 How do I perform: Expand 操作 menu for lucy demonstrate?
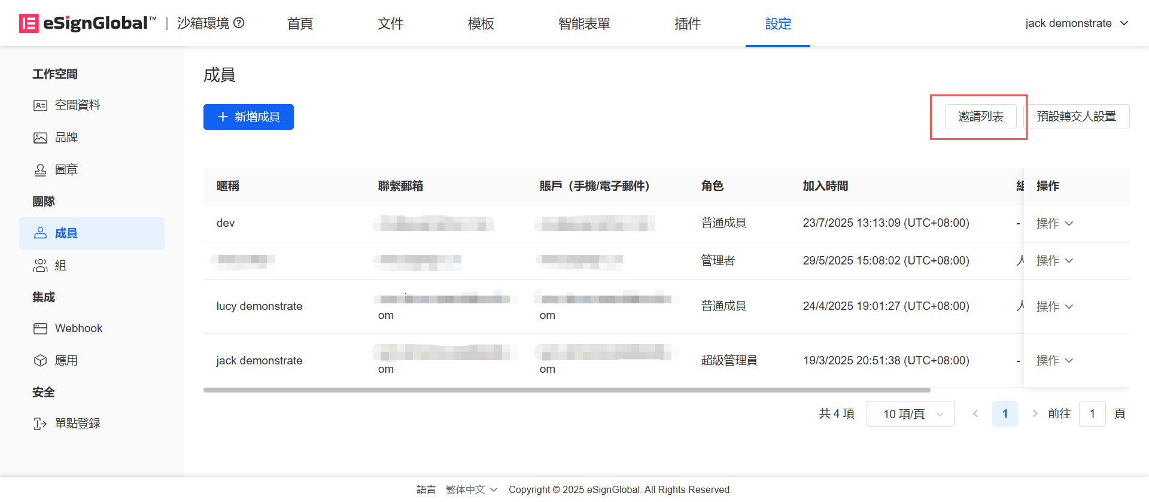point(1054,306)
